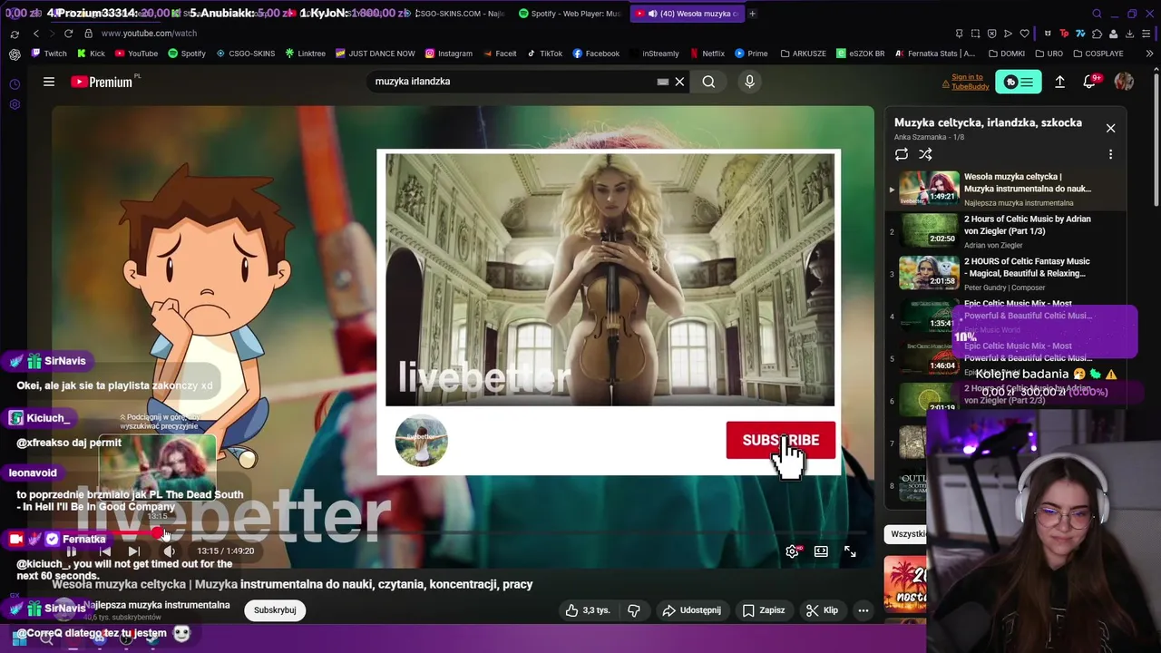Screen dimensions: 1161x653
Task: Pause the playing video
Action: pos(71,551)
